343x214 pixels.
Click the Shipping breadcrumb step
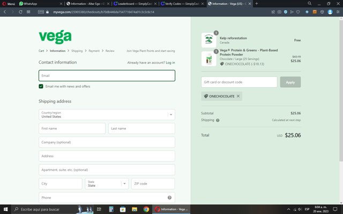77,51
